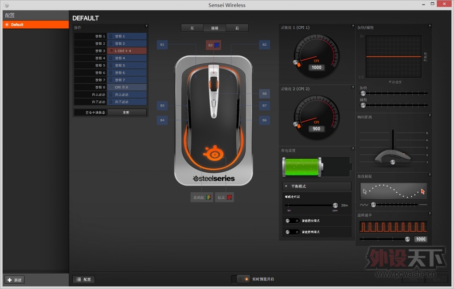Image resolution: width=454 pixels, height=289 pixels.
Task: Click the sleep timer slider set to 20m
Action: 312,205
